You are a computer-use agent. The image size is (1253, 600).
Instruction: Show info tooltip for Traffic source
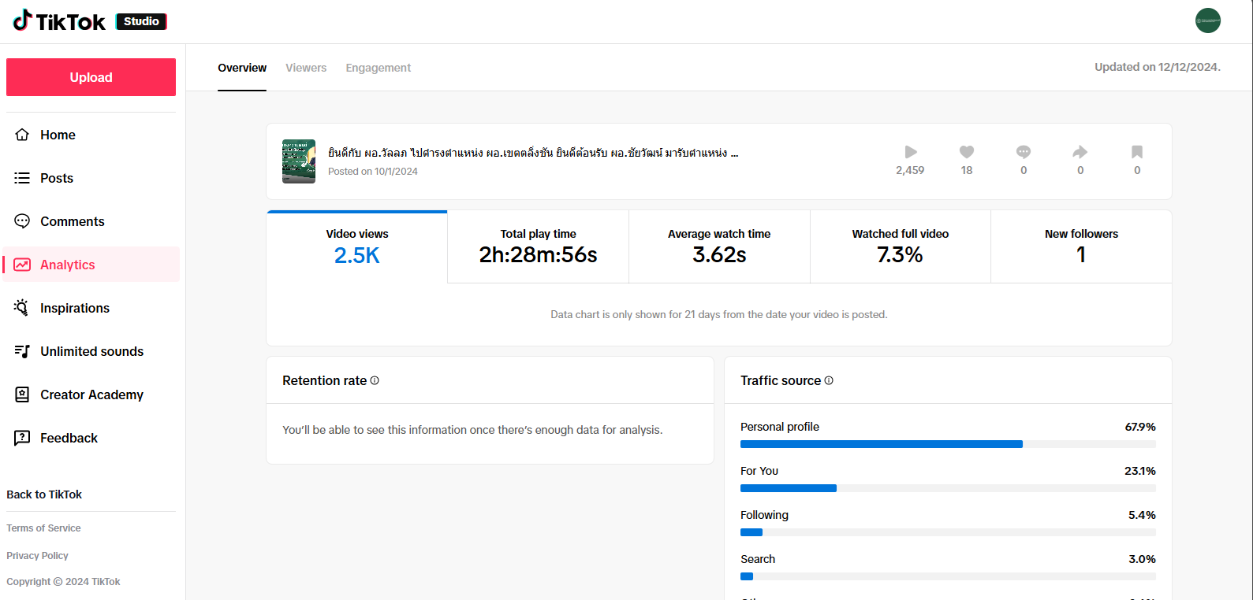pos(829,380)
